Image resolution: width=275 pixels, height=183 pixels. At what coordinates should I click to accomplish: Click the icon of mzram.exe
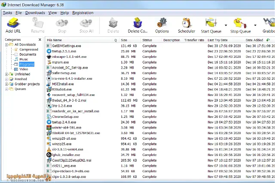coord(49,62)
